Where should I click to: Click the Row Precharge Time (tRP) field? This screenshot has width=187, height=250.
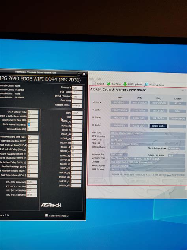[x=33, y=121]
